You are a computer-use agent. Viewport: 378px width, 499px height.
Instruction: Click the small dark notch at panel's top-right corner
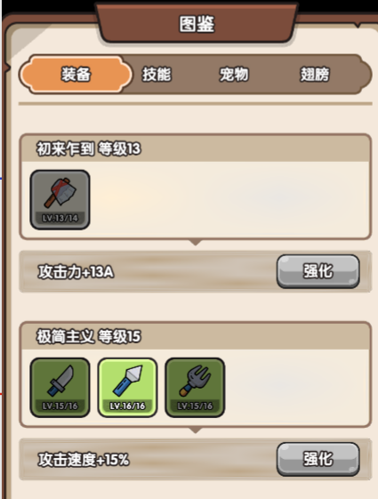pos(358,25)
